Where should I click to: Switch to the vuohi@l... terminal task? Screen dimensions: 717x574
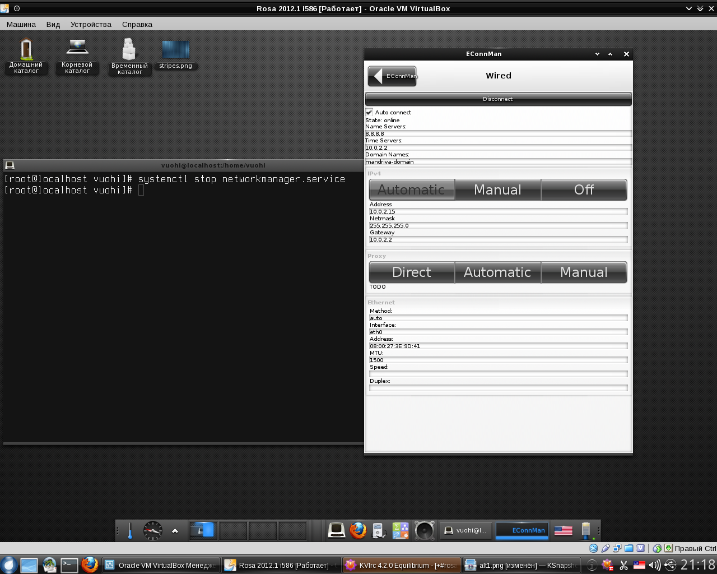(465, 530)
